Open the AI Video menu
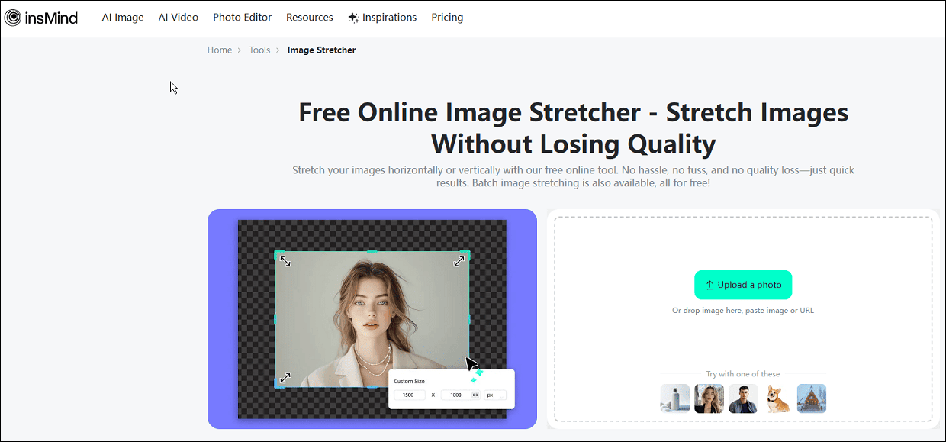 point(179,17)
